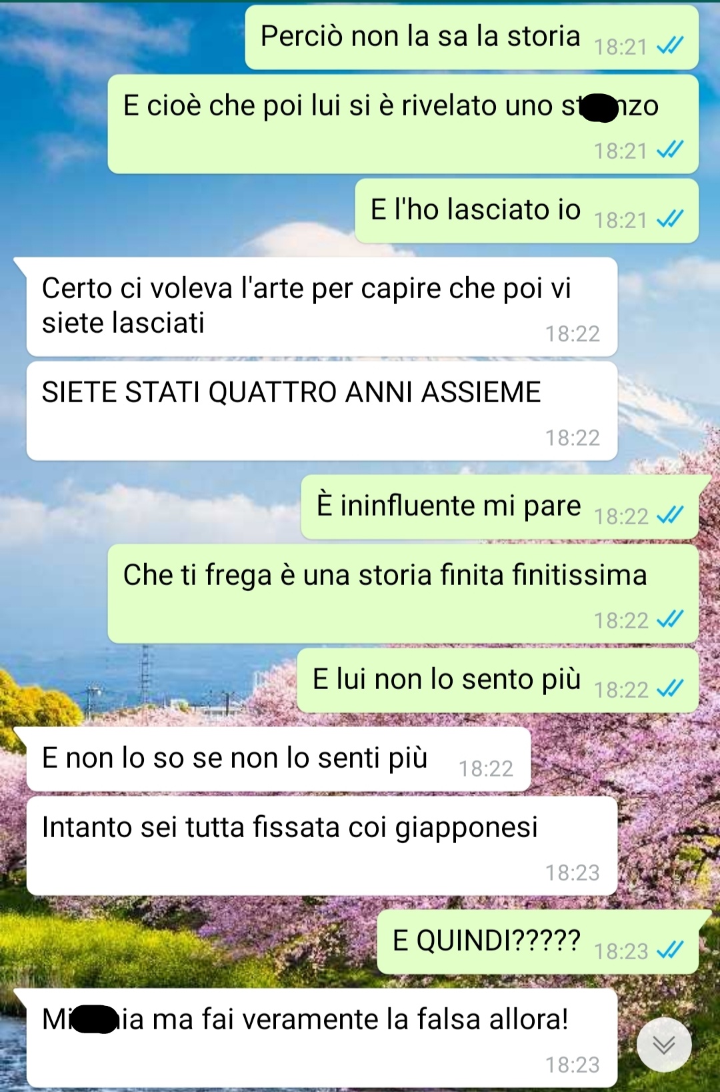Tap blue ticks beside "E QUINDI?????" message
This screenshot has width=720, height=1092.
pyautogui.click(x=670, y=951)
